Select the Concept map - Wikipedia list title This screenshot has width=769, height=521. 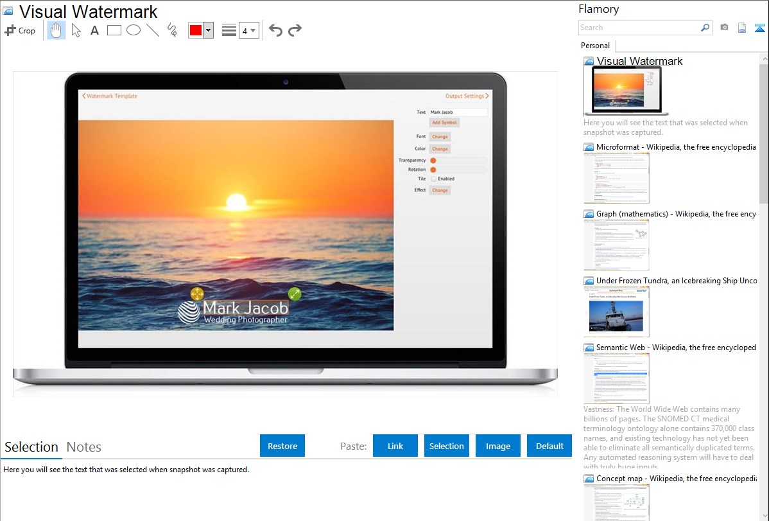tap(676, 478)
